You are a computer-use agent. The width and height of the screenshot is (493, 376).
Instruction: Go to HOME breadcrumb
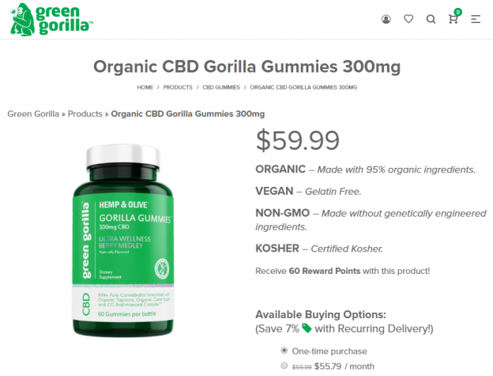click(145, 87)
